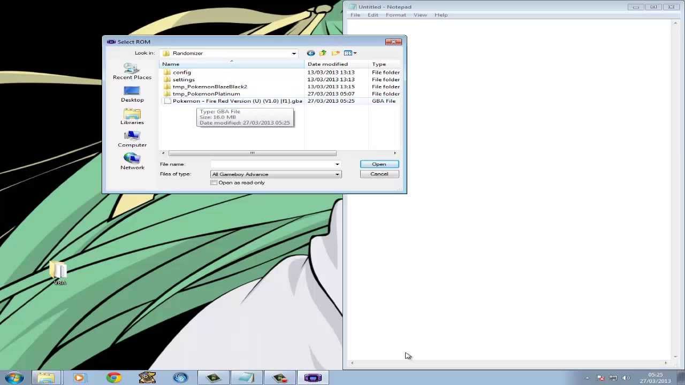Click the network status tray icon
This screenshot has width=685, height=385.
click(x=613, y=378)
